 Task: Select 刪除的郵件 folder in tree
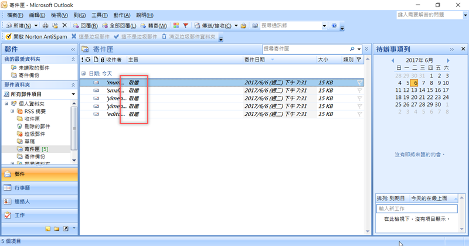click(x=37, y=126)
